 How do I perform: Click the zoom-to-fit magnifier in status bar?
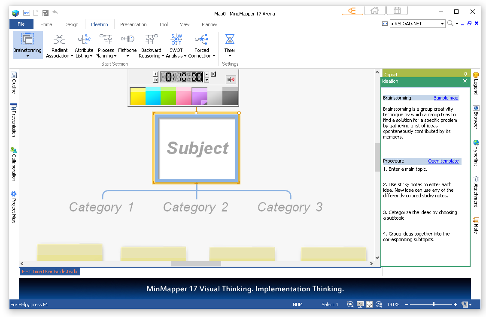(350, 305)
